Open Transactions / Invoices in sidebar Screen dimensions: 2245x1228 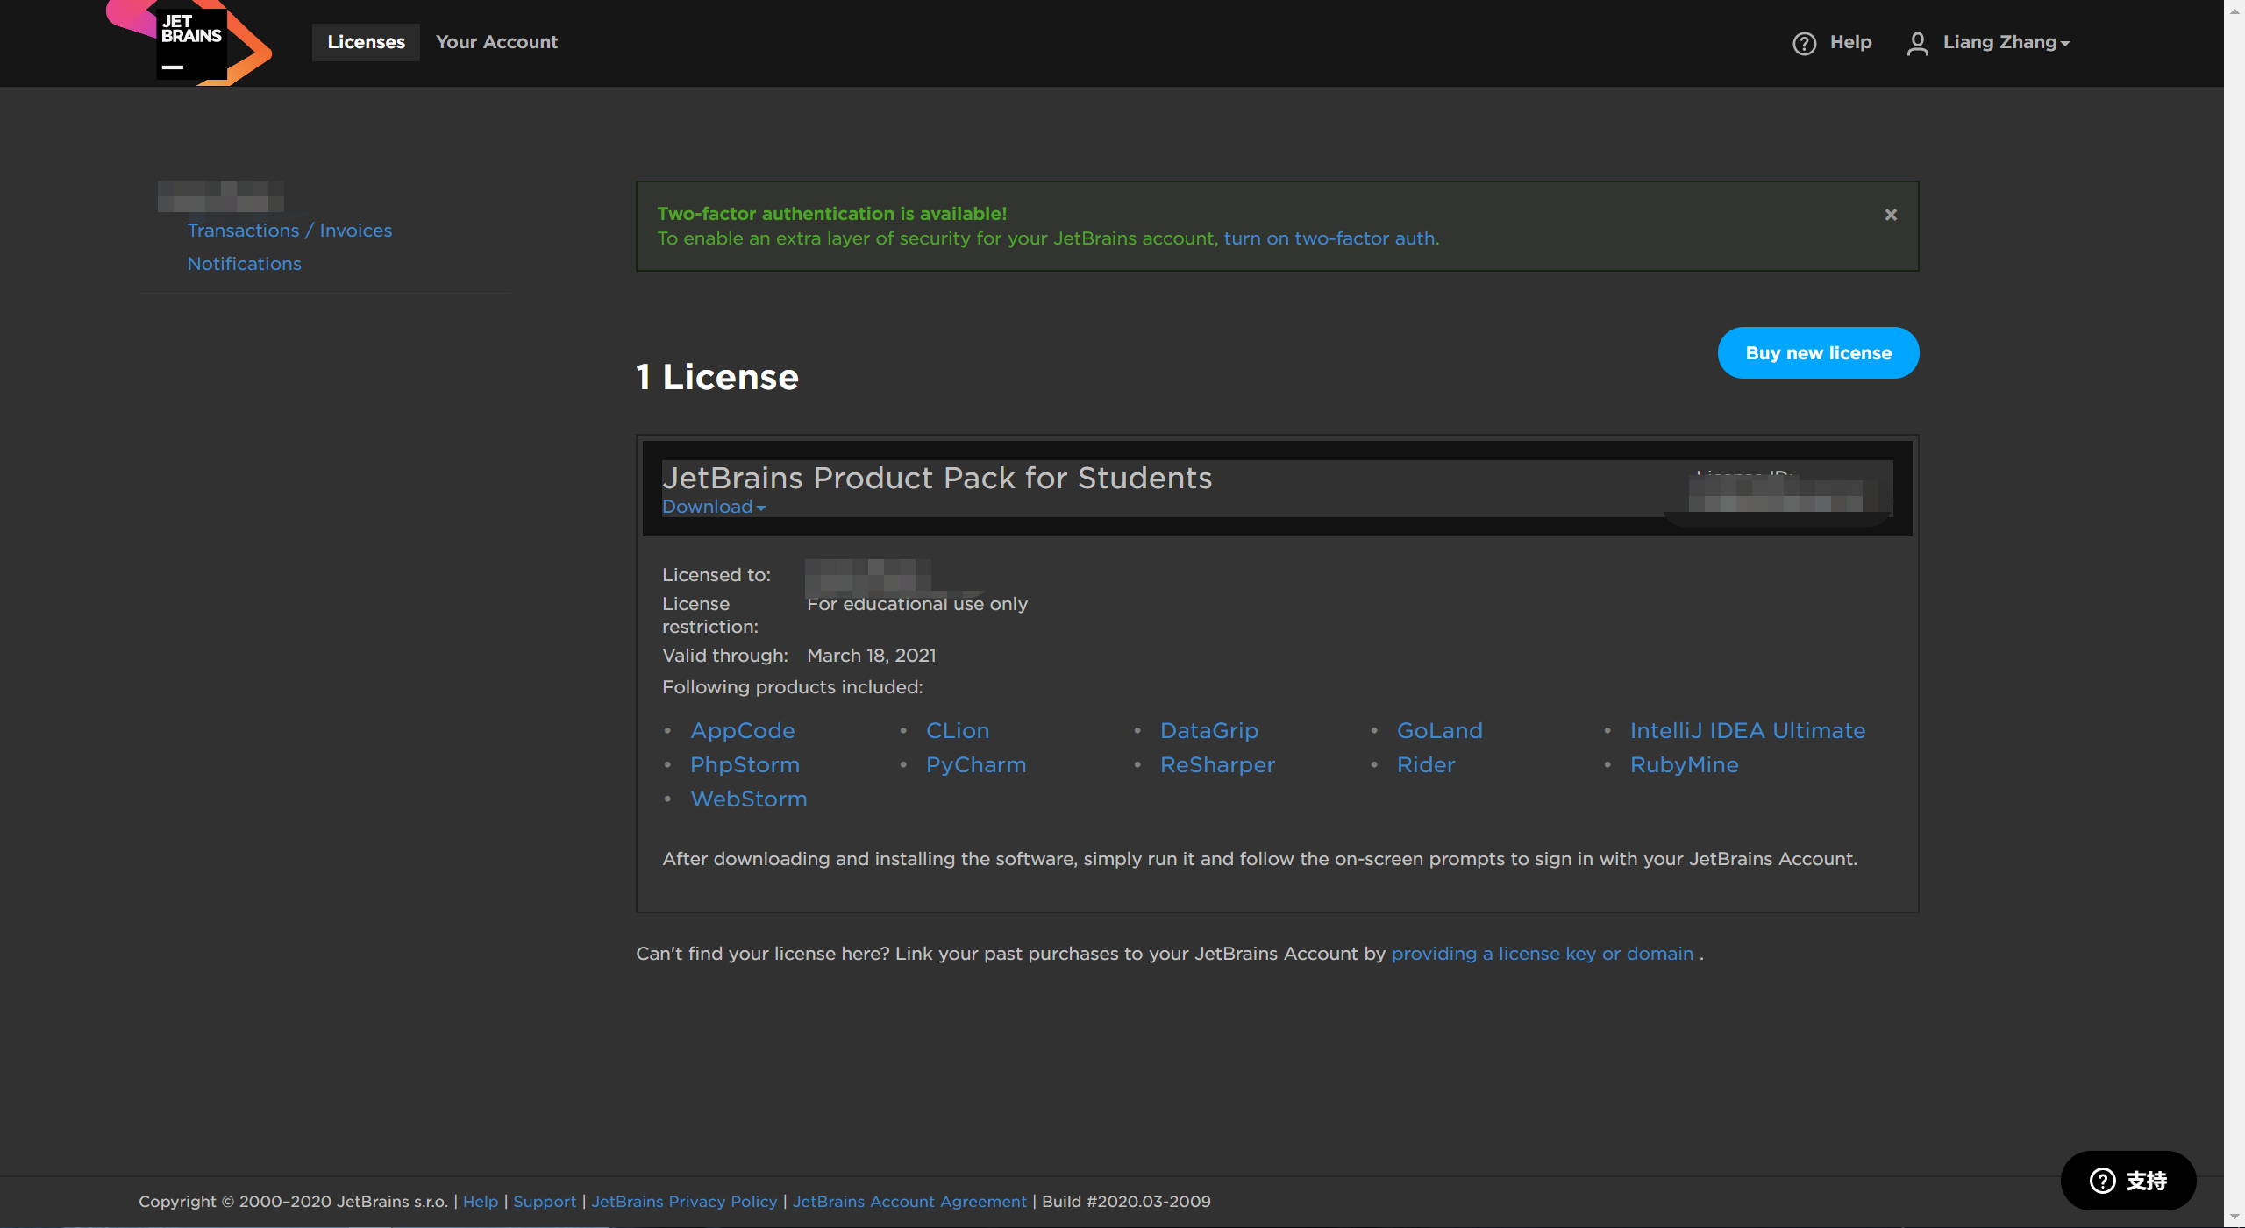289,231
